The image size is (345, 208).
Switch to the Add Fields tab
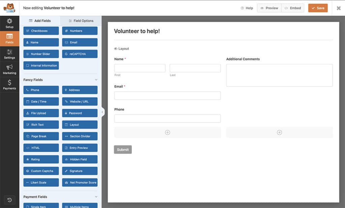[40, 21]
